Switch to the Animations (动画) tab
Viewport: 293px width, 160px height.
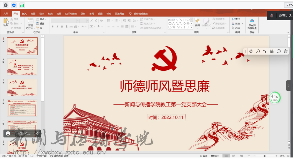pos(59,14)
